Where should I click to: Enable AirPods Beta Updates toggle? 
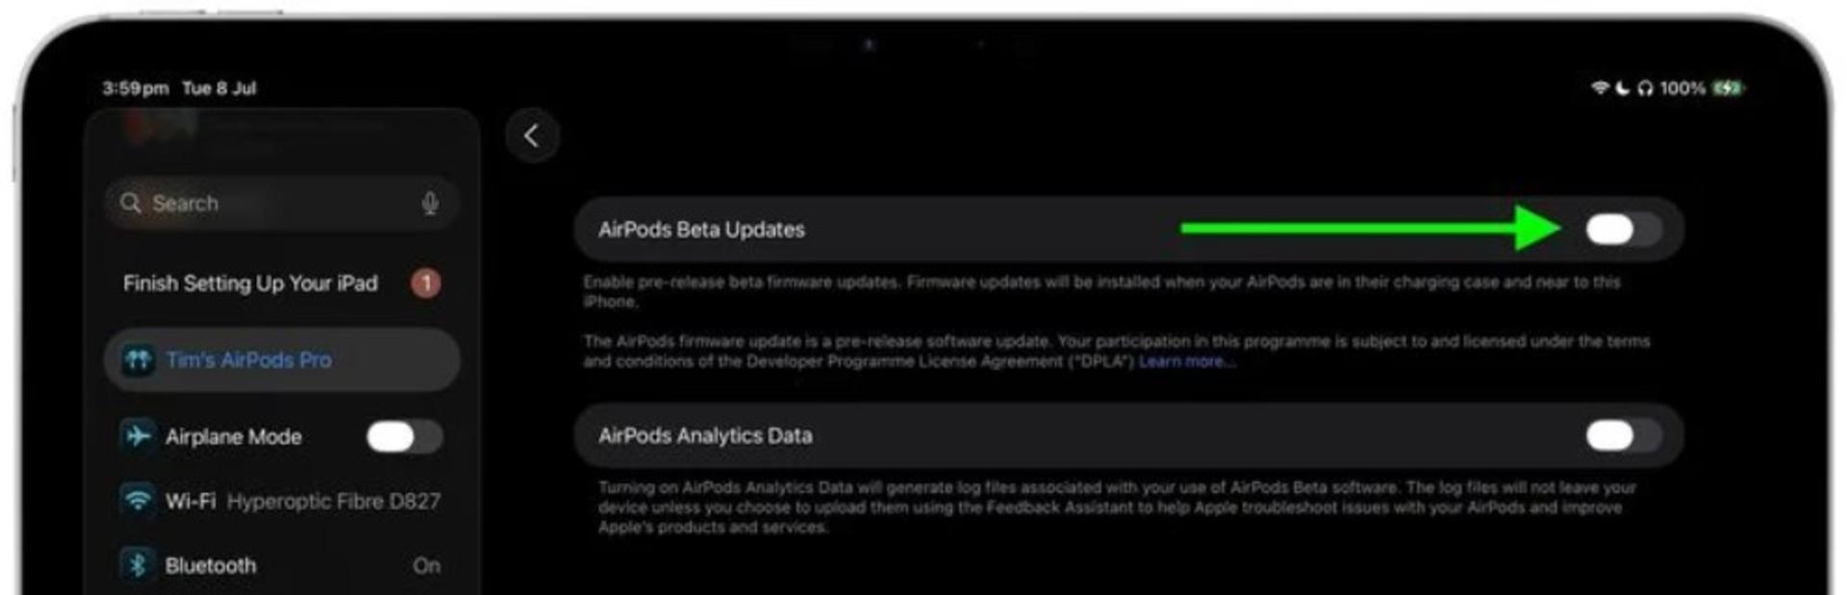(x=1623, y=230)
